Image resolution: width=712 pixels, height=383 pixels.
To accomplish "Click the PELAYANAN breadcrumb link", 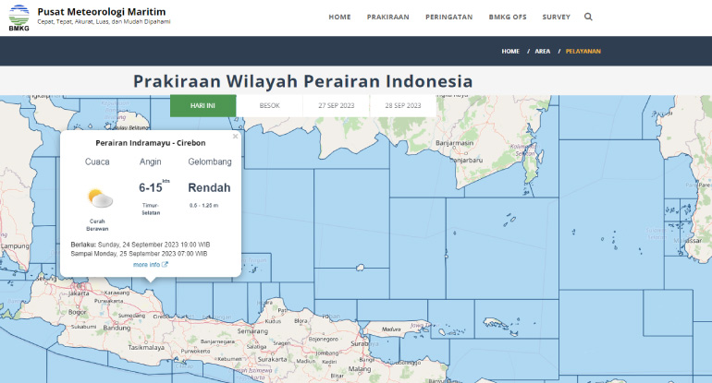I will (583, 51).
